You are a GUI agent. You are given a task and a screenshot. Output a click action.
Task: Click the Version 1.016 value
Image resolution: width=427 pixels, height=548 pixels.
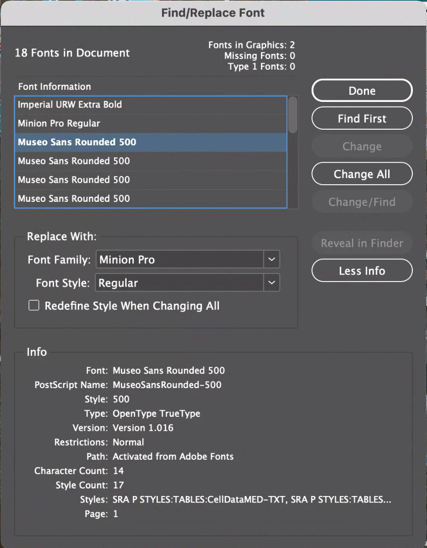coord(143,428)
